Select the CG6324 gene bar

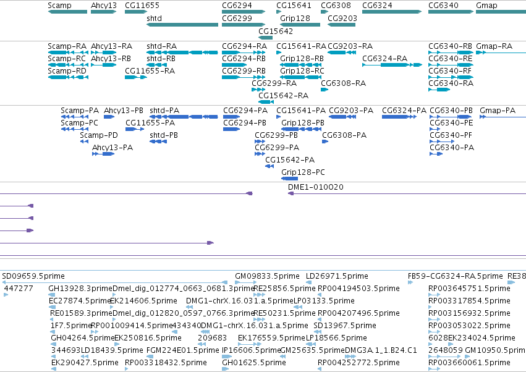[392, 12]
